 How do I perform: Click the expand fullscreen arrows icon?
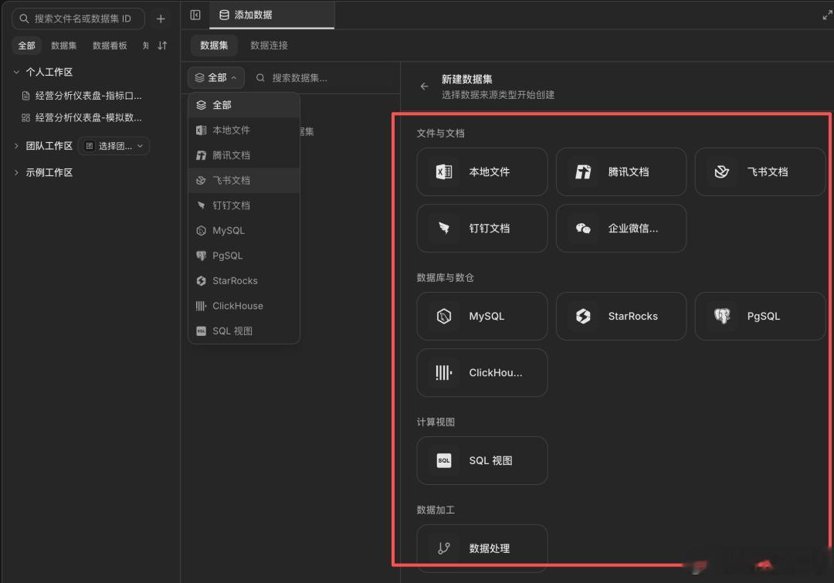[826, 15]
